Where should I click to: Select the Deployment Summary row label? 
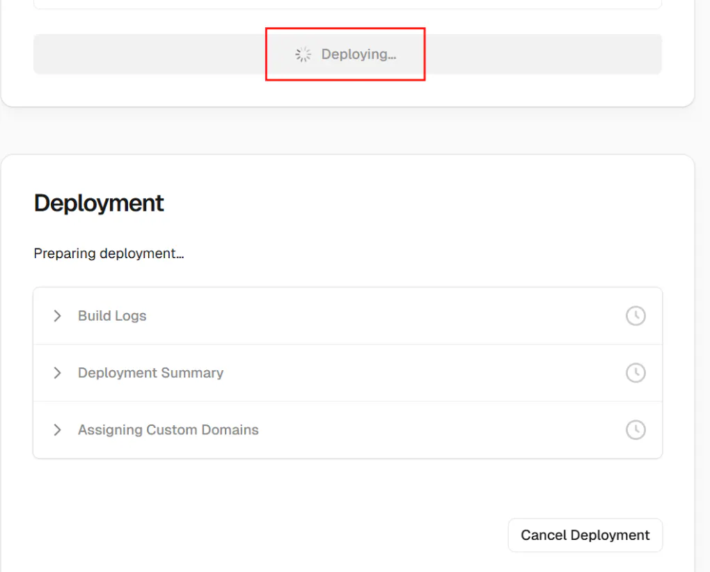(151, 373)
